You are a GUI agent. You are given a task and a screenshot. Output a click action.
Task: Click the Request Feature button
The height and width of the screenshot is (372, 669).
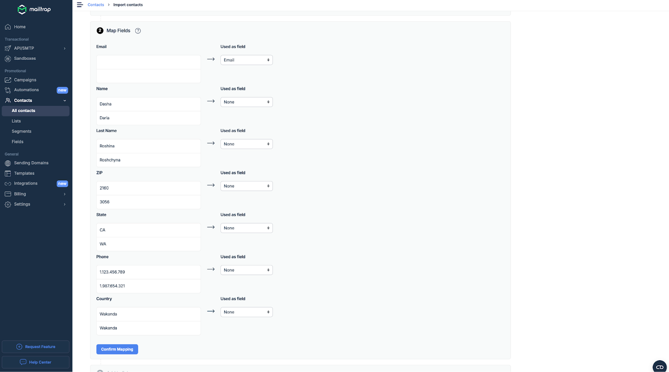(x=35, y=346)
